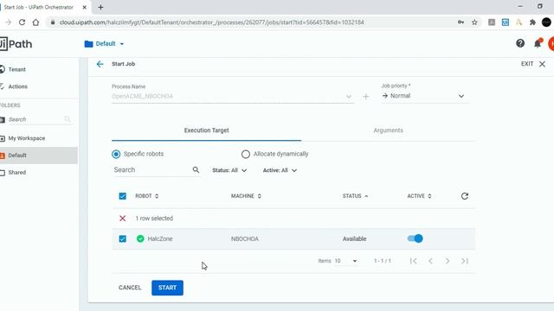The image size is (554, 311).
Task: Click the HalcZone robot name
Action: [x=160, y=238]
